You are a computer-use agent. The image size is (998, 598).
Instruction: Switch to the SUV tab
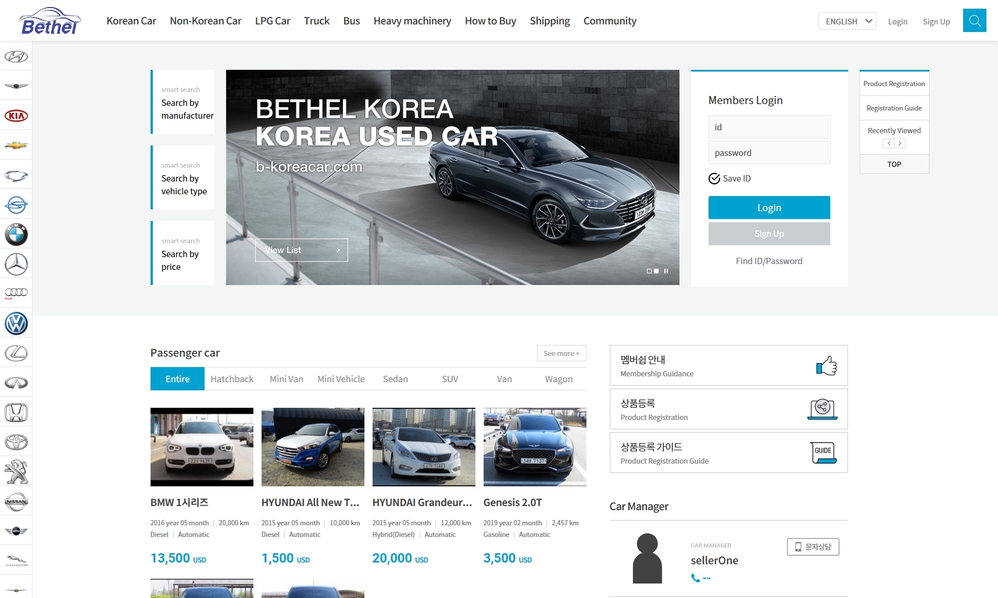coord(450,379)
